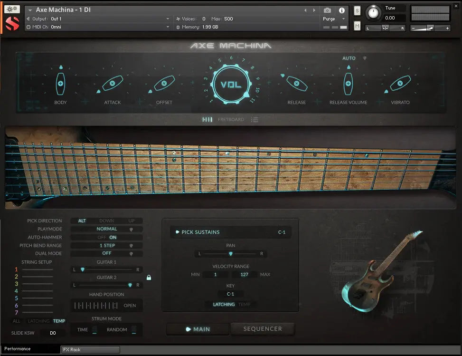Adjust the ATTACK control
The width and height of the screenshot is (462, 356).
112,83
